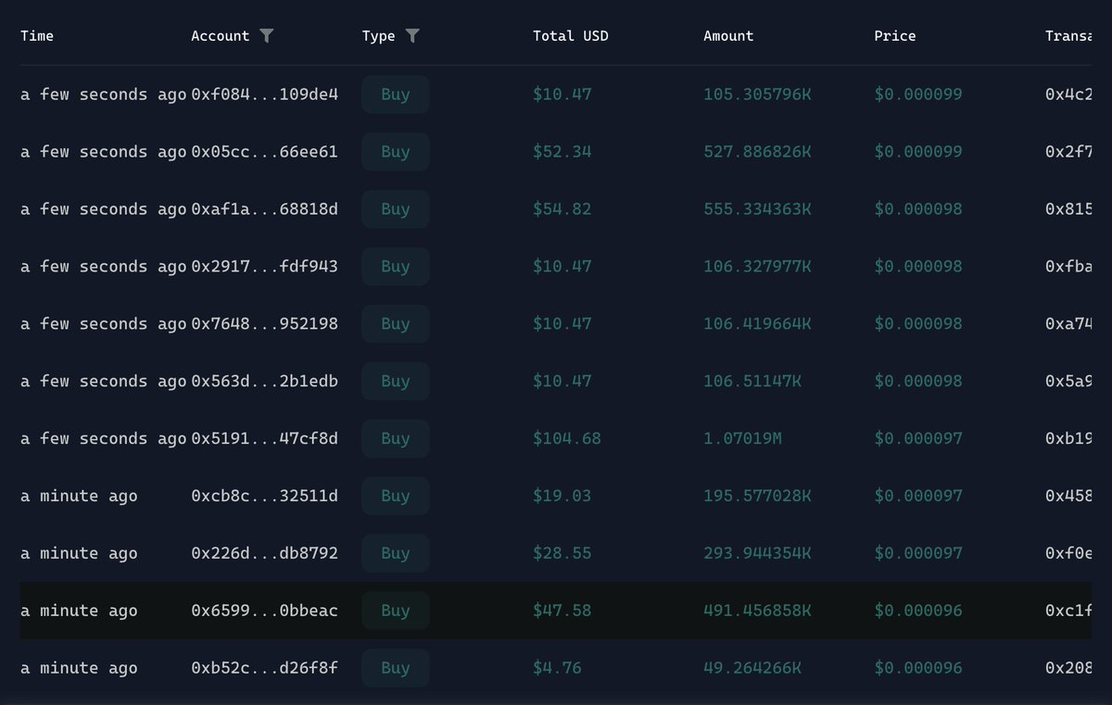This screenshot has width=1112, height=705.
Task: Select the 555.334363K amount cell
Action: pyautogui.click(x=758, y=209)
